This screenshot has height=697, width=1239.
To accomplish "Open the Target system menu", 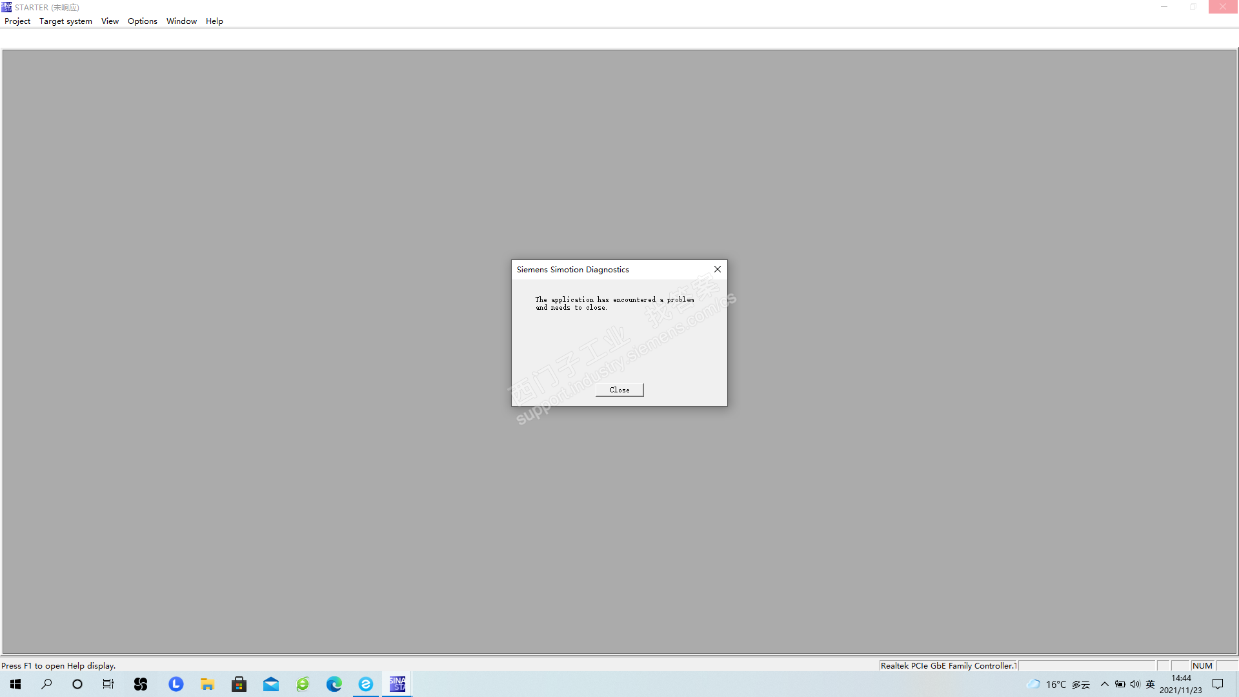I will (x=65, y=21).
